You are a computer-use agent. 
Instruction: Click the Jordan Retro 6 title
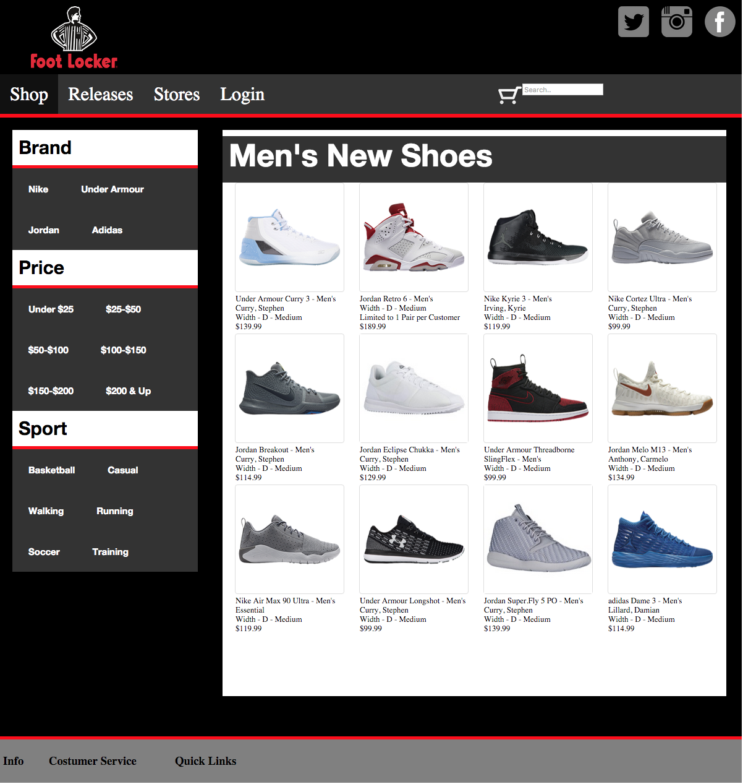coord(396,299)
